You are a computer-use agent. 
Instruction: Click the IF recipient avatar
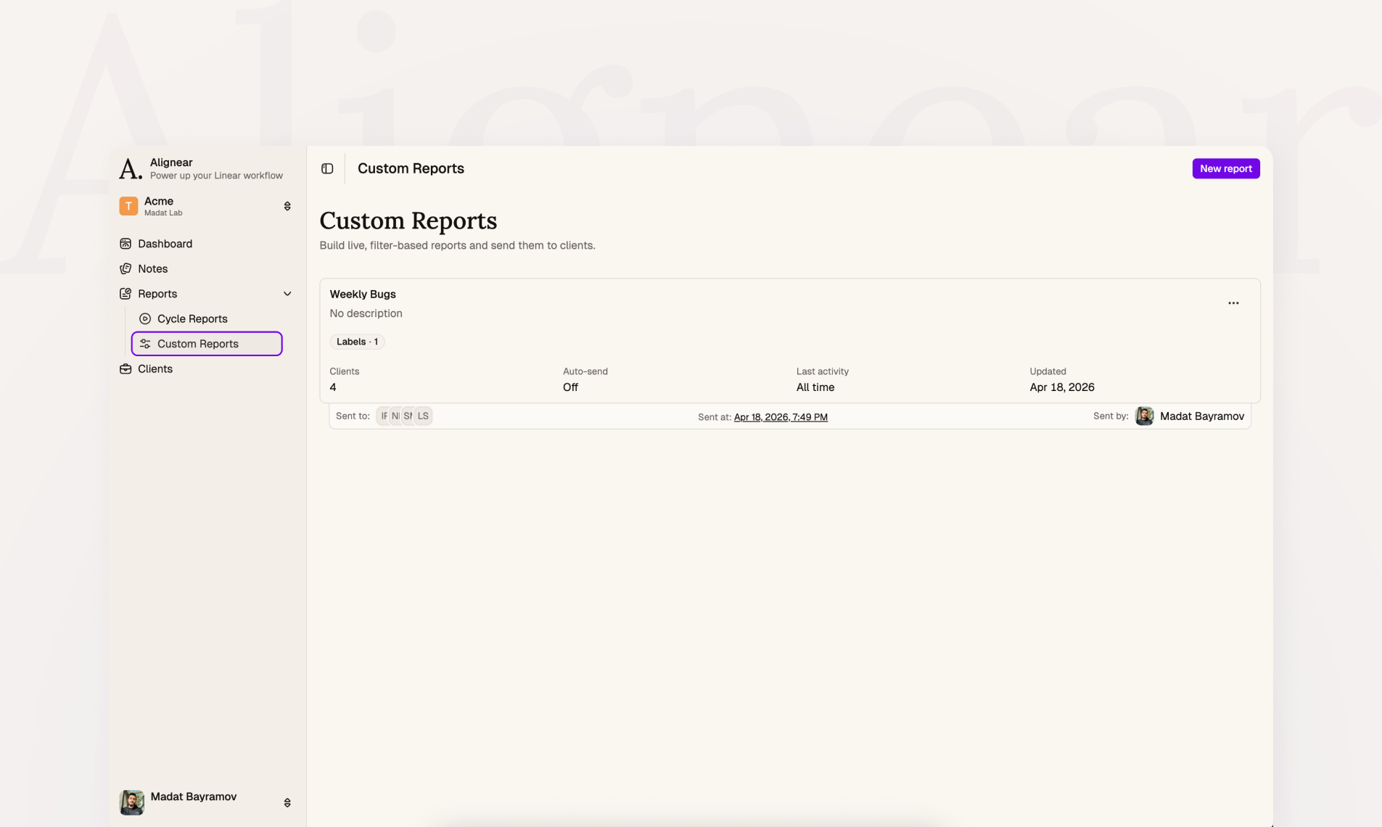tap(383, 416)
